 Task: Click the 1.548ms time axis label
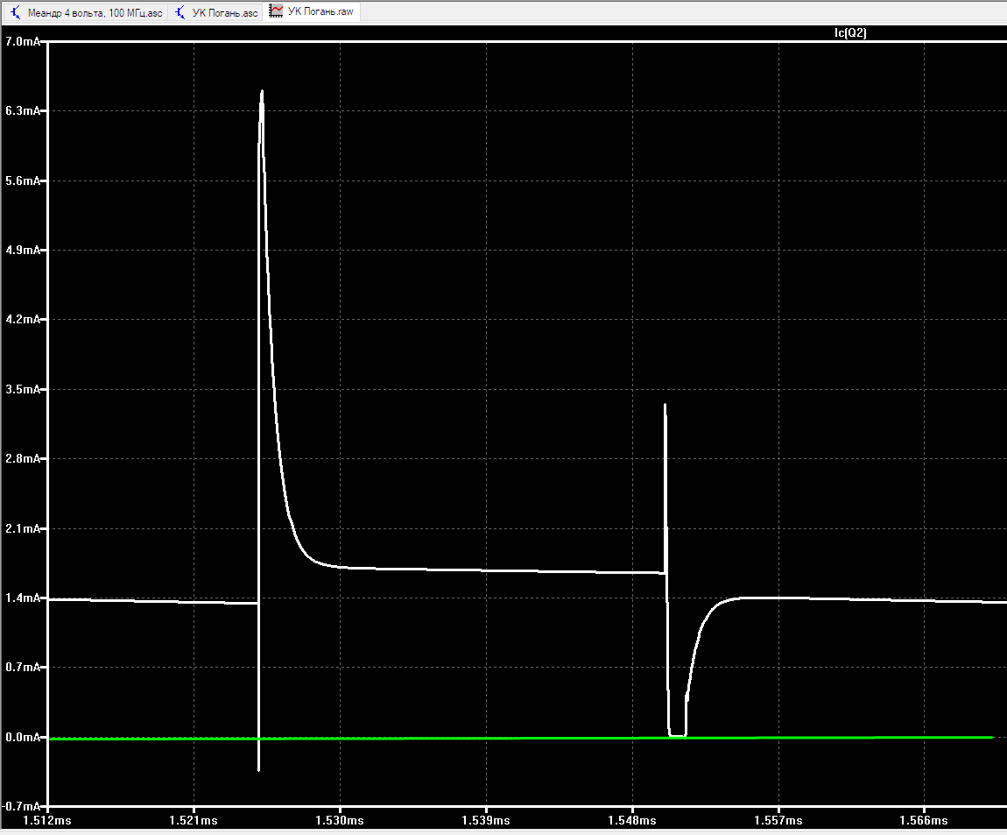(632, 821)
